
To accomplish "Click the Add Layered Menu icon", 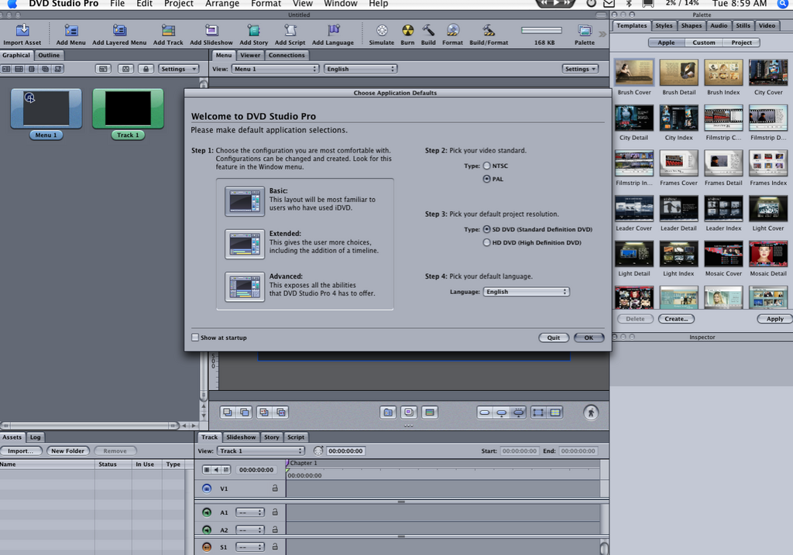I will coord(119,30).
